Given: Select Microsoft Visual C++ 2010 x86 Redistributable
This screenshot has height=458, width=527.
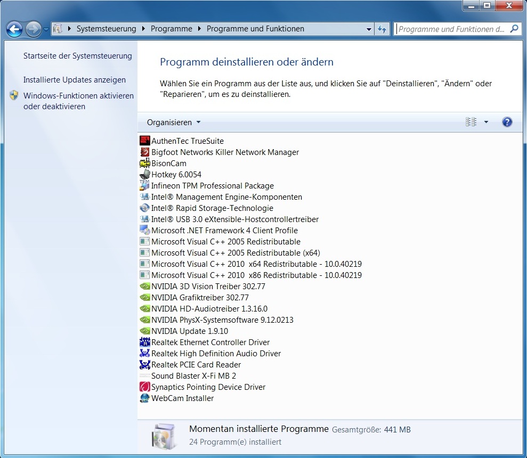Looking at the screenshot, I should tap(256, 275).
